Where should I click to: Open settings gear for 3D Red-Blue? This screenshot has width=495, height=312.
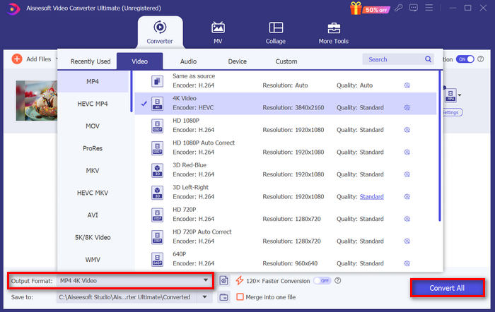(x=407, y=174)
